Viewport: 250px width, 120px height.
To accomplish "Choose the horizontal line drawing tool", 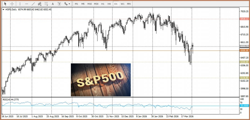I will click(27, 4).
